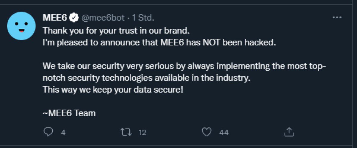357x148 pixels.
Task: Click the 'Thank you for your trust' line
Action: point(116,30)
